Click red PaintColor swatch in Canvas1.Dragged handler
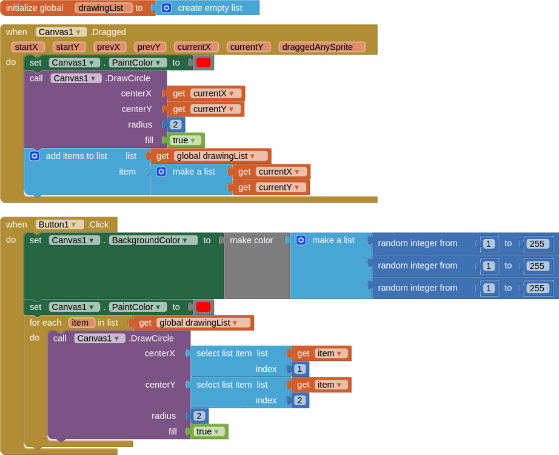The width and height of the screenshot is (559, 455). click(203, 62)
